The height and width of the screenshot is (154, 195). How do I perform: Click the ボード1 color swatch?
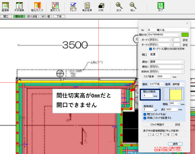tap(177, 40)
